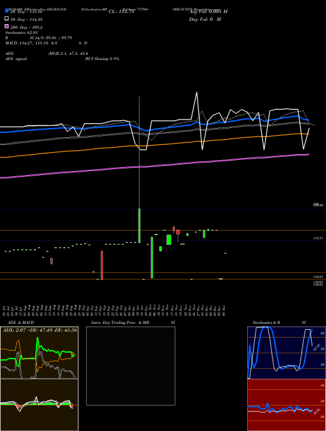This screenshot has height=431, width=326.
Task: Click the tallest green candlestick on price chart
Action: click(x=152, y=257)
